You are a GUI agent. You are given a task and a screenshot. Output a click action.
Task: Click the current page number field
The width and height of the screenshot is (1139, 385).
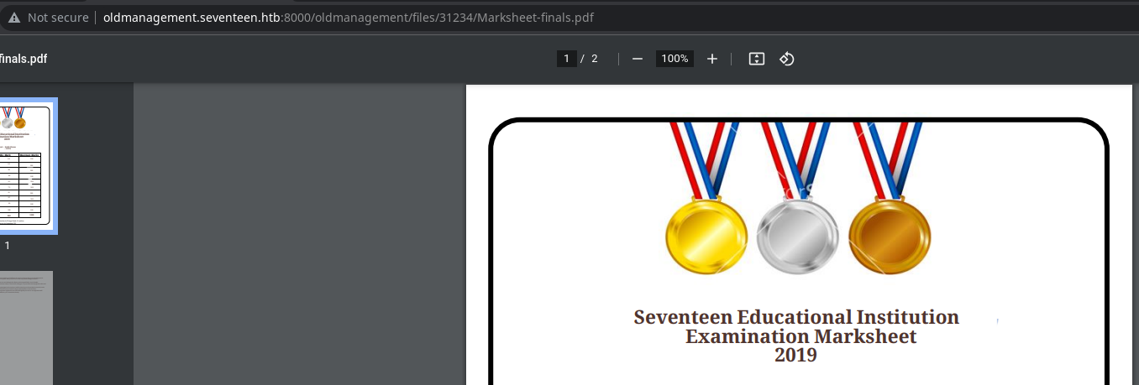click(566, 59)
